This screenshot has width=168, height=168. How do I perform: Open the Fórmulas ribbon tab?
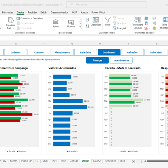tap(7, 12)
